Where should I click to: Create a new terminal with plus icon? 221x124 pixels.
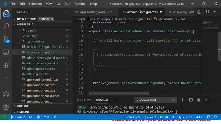point(183,100)
